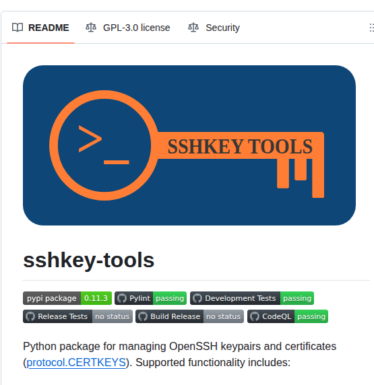Switch to the GPL-3.0 license tab

pos(127,28)
